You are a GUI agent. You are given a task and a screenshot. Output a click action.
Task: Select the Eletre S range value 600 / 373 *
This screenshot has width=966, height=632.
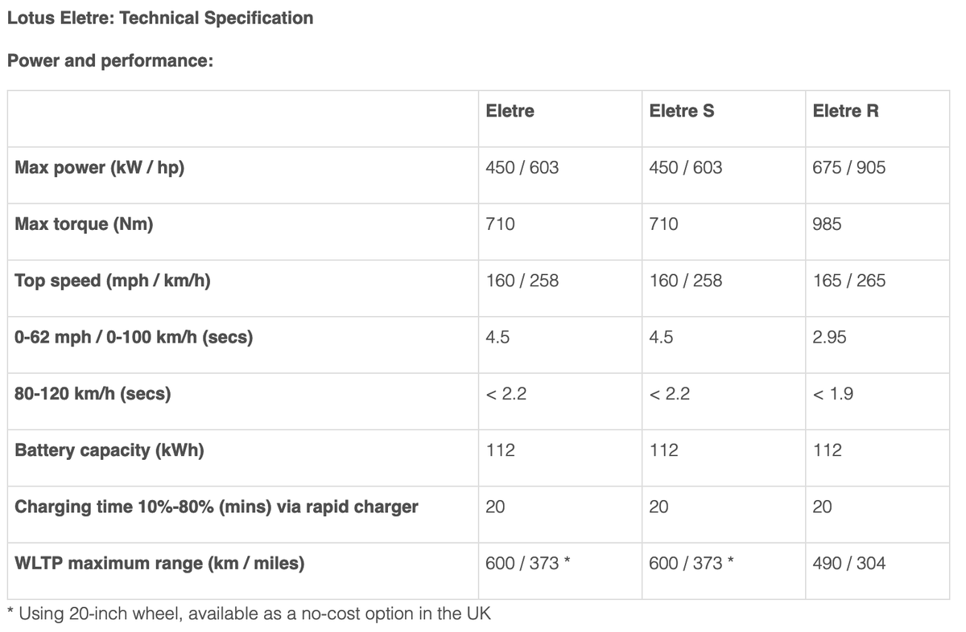[x=691, y=563]
